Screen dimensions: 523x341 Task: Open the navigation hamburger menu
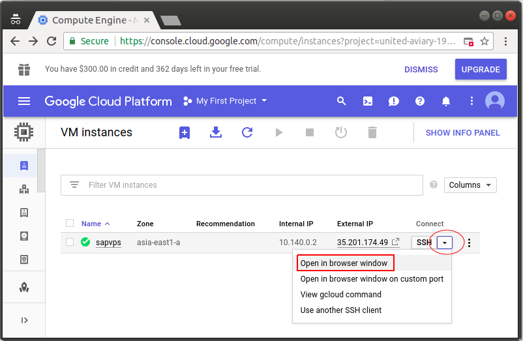[24, 101]
